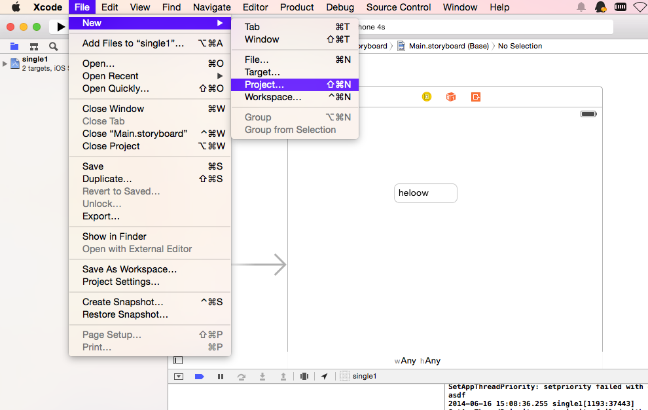
Task: Click the Main.storyboard file icon in jump bar
Action: [x=401, y=46]
